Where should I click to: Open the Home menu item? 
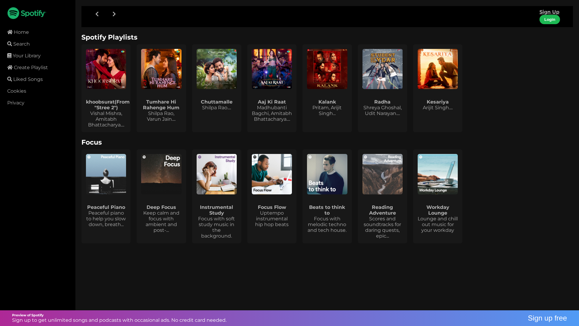pos(18,32)
